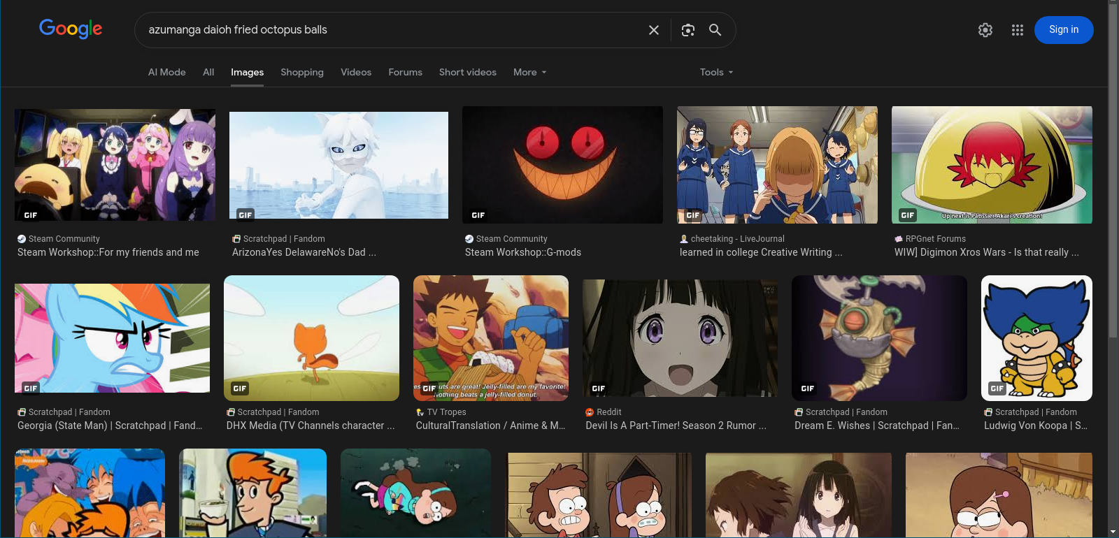Switch to the Shopping tab
Image resolution: width=1119 pixels, height=538 pixels.
point(301,72)
